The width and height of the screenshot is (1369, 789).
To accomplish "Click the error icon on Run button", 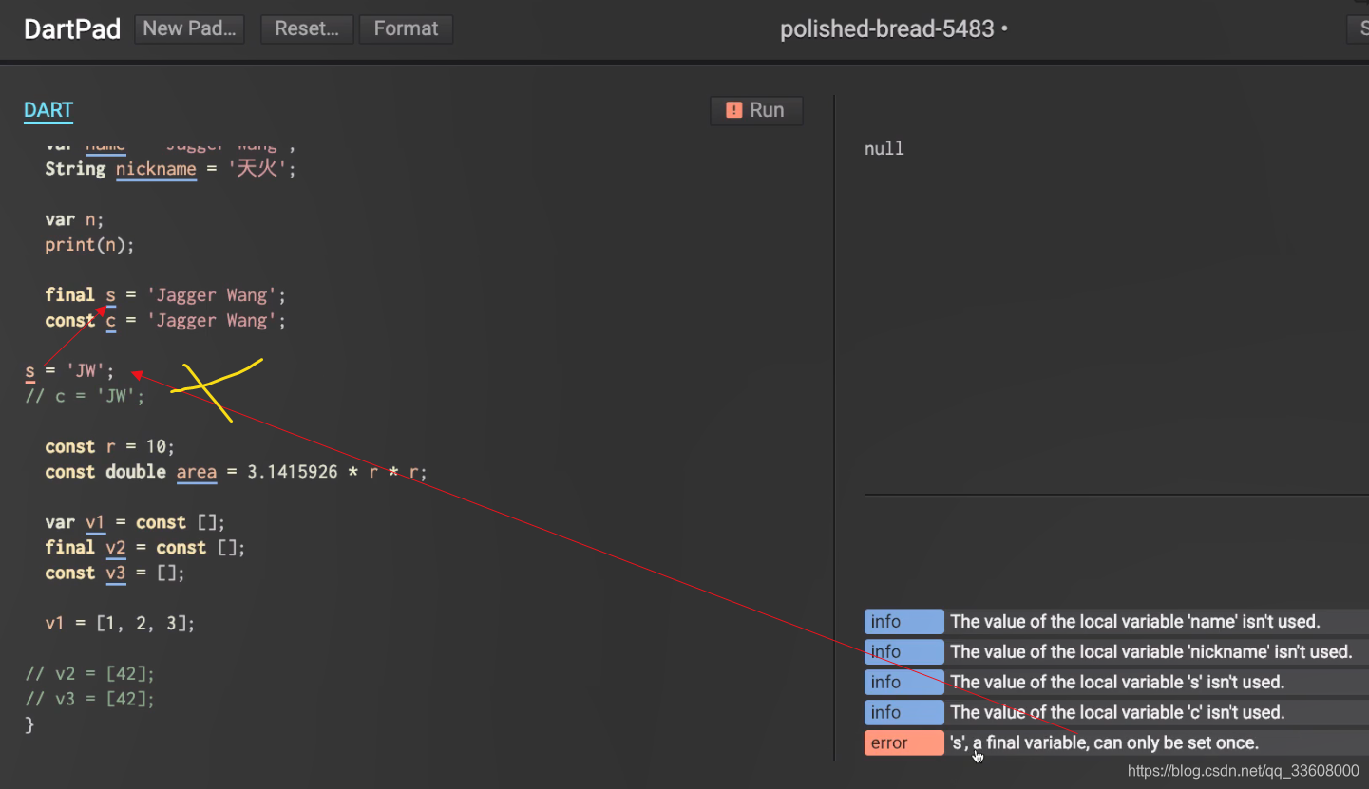I will (733, 110).
